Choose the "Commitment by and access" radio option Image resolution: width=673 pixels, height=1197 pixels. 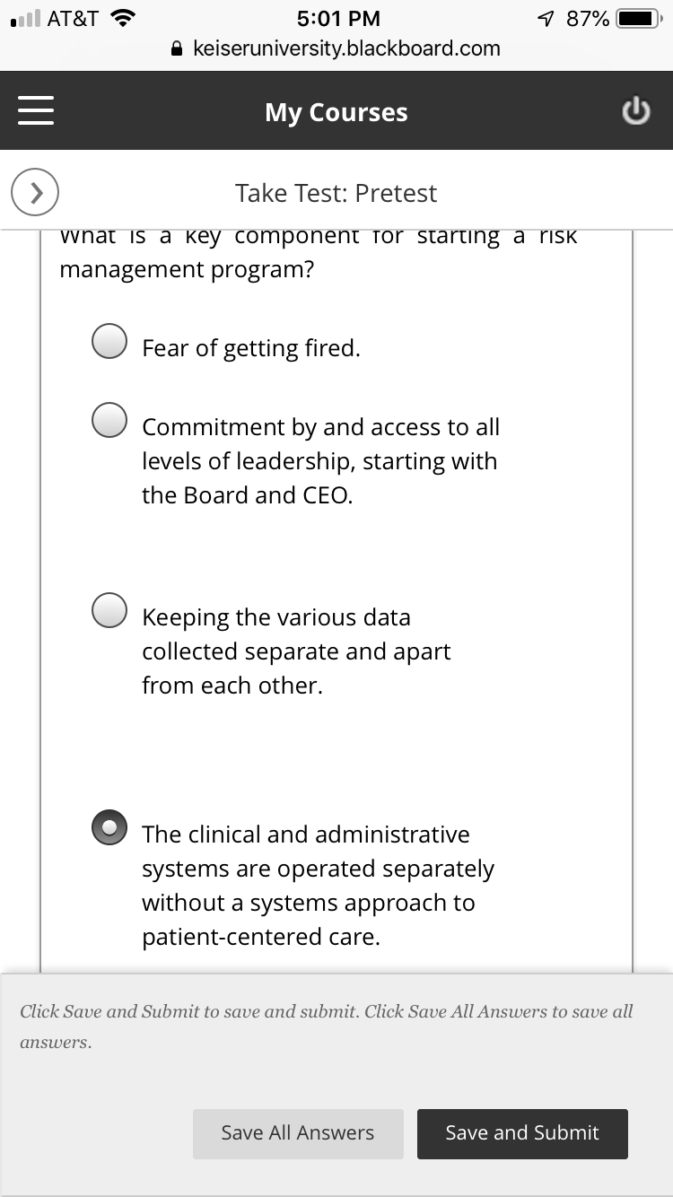(x=109, y=420)
